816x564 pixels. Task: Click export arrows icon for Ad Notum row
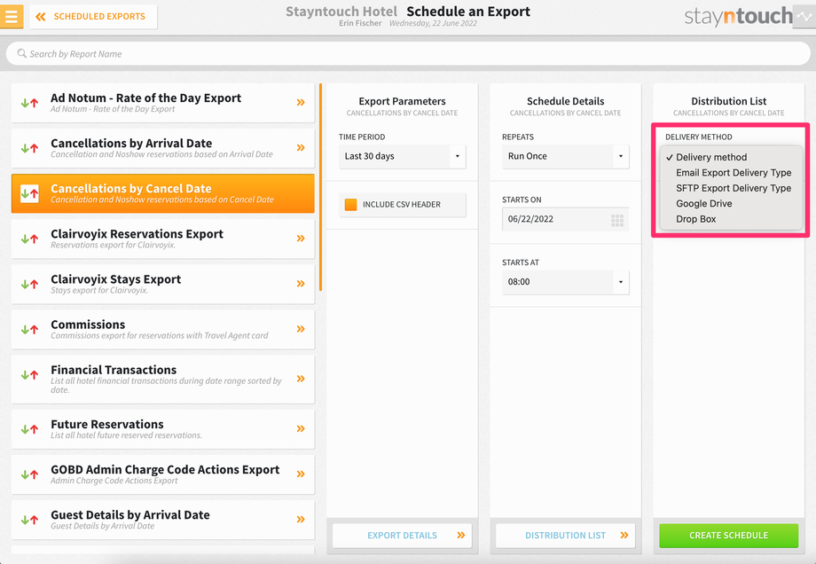[29, 103]
